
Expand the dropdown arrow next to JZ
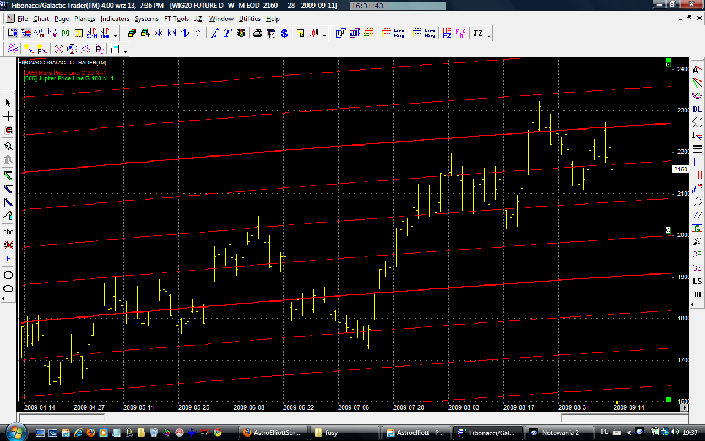click(x=489, y=36)
